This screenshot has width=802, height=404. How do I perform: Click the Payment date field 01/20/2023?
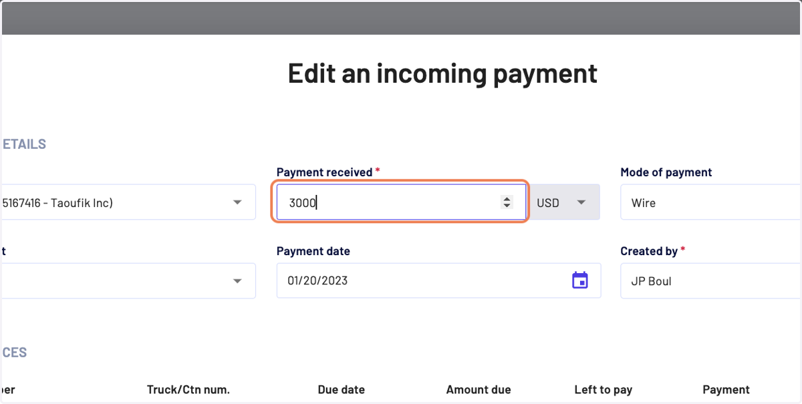[438, 280]
